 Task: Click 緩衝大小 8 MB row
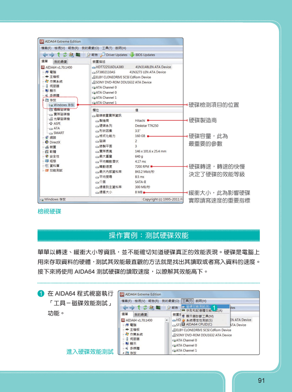(119, 192)
